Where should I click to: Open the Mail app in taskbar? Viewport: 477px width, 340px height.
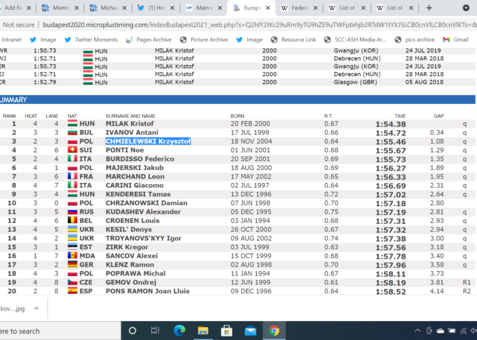click(250, 331)
